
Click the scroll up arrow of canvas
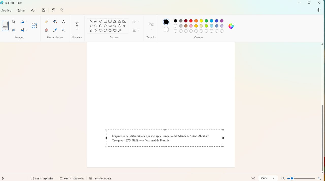tap(322, 44)
